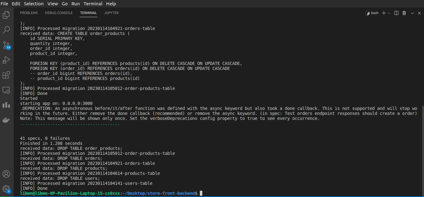Viewport: 424px width, 197px height.
Task: Collapse the panel using the chevron
Action: coord(412,13)
